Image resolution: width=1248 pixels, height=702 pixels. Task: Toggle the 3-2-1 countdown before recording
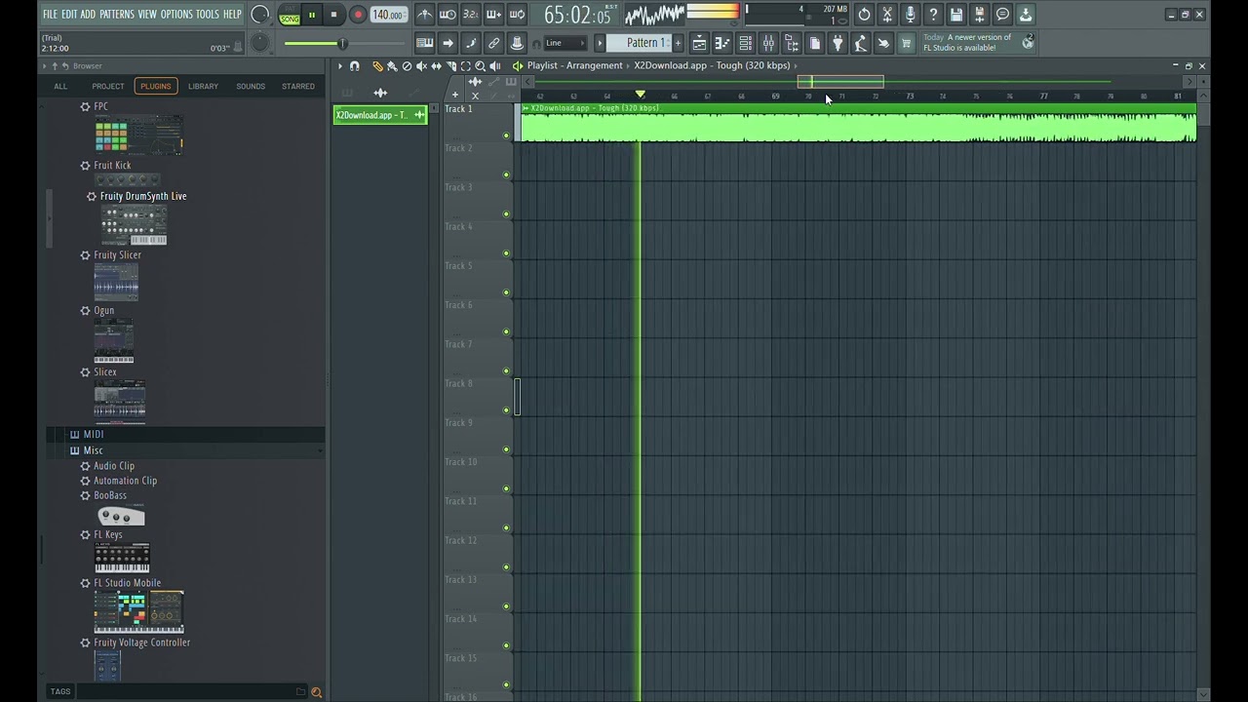(x=471, y=15)
